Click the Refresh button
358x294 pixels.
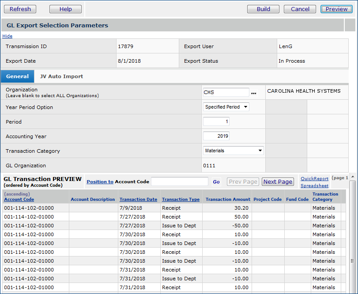pyautogui.click(x=20, y=9)
